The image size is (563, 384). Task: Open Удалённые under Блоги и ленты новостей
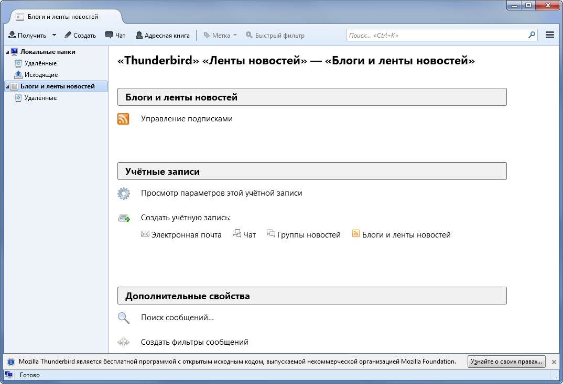[40, 98]
